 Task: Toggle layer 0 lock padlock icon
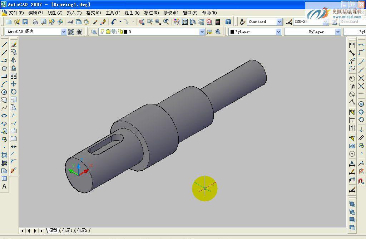120,32
